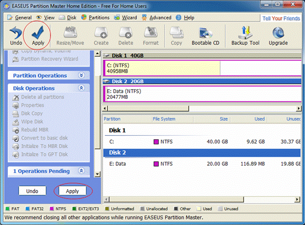Click the bottom Undo button

tap(32, 191)
